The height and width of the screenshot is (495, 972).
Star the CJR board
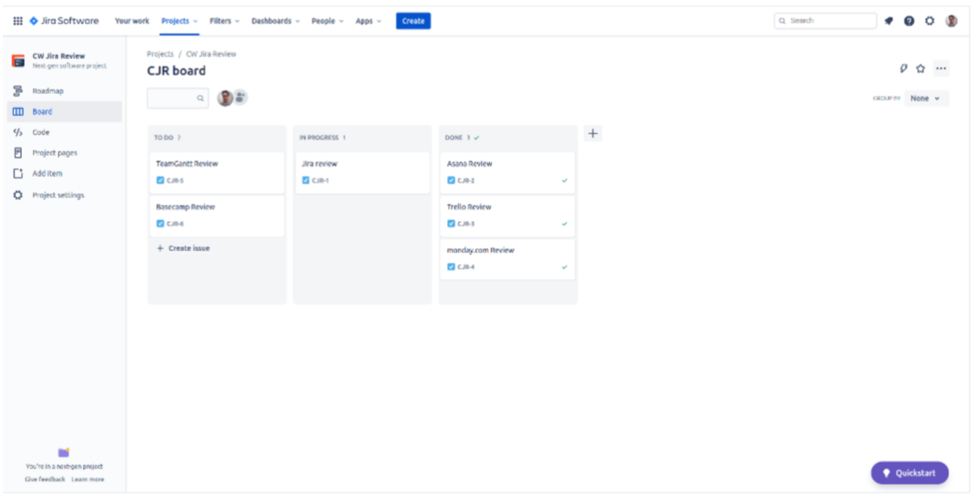921,69
